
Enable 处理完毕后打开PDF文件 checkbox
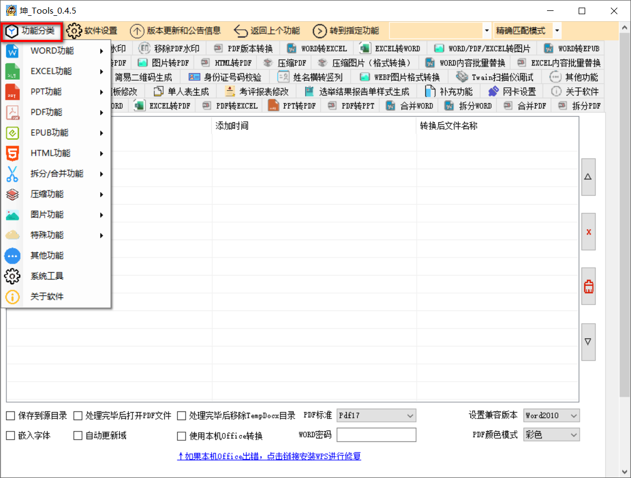click(x=78, y=416)
